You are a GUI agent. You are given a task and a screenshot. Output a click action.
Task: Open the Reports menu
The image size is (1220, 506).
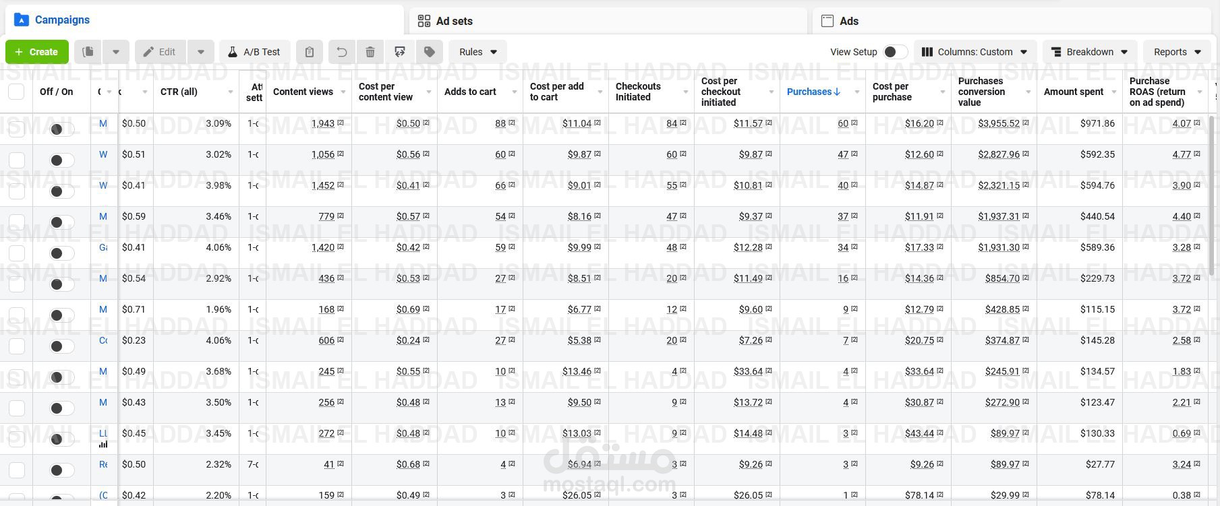tap(1177, 52)
